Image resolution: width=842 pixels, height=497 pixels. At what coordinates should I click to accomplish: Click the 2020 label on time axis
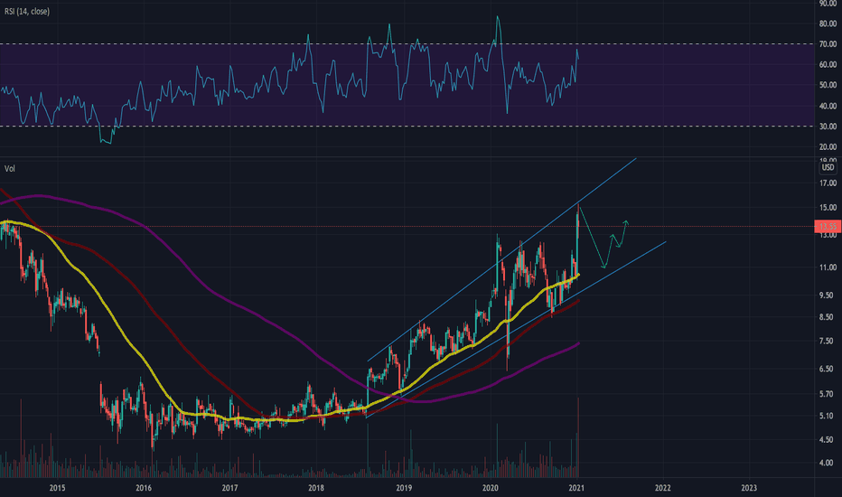point(491,488)
